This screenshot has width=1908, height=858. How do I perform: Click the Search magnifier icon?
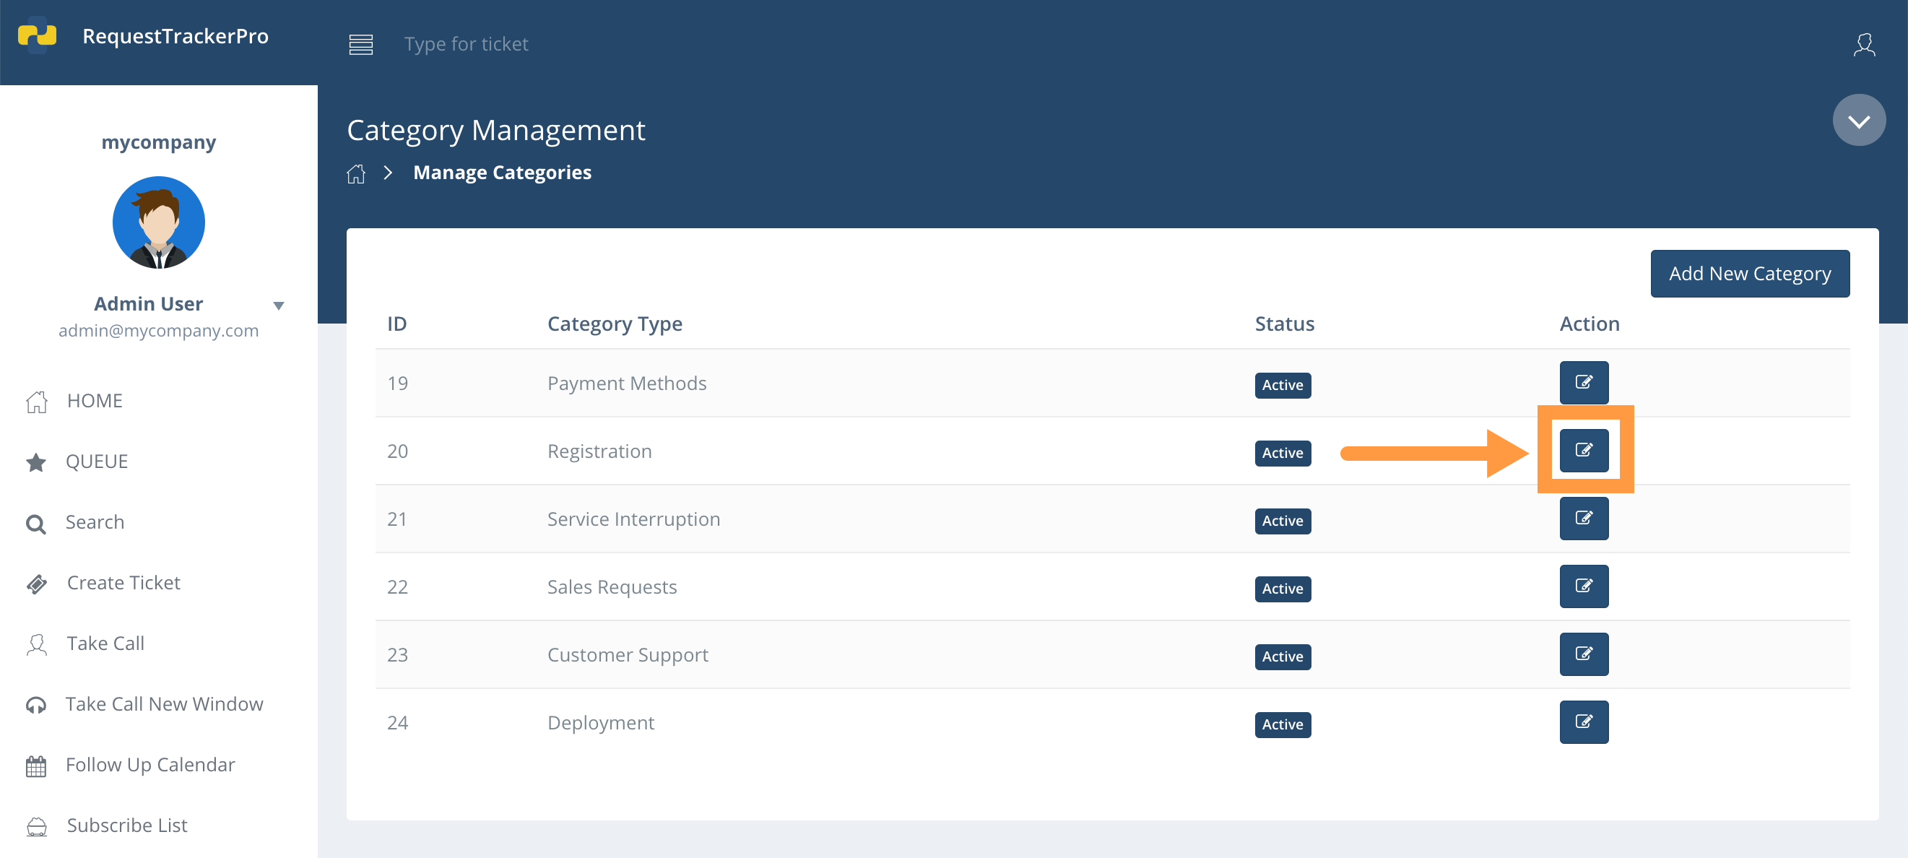pyautogui.click(x=35, y=522)
